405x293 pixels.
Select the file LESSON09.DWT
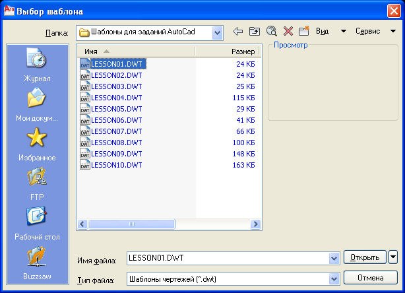click(117, 154)
